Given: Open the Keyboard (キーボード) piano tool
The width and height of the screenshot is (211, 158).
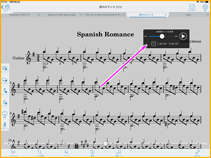Looking at the screenshot, I should point(5,80).
